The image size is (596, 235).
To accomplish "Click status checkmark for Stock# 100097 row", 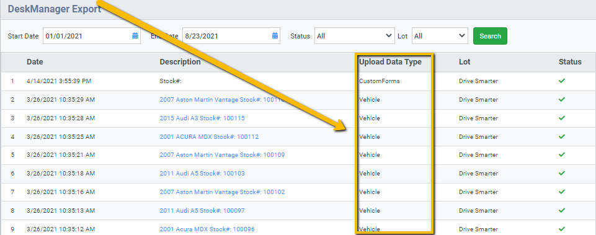I will point(562,210).
